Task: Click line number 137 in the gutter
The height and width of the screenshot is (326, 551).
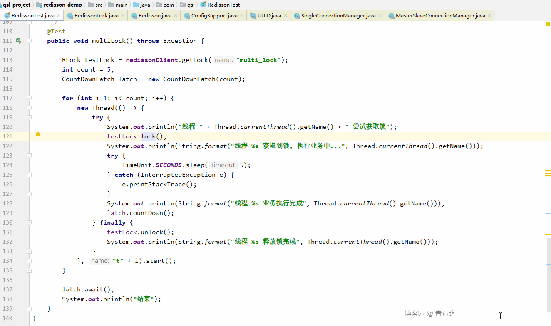Action: coord(7,289)
